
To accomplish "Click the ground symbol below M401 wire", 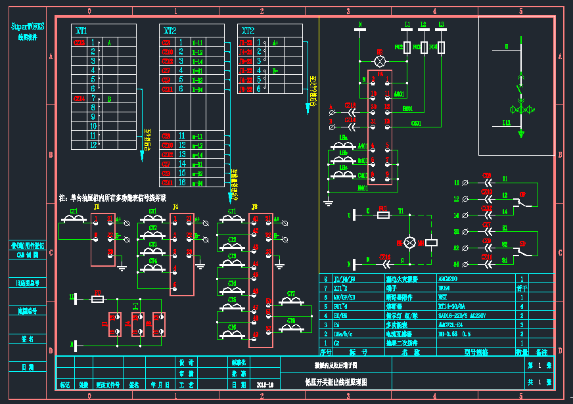I will [328, 203].
